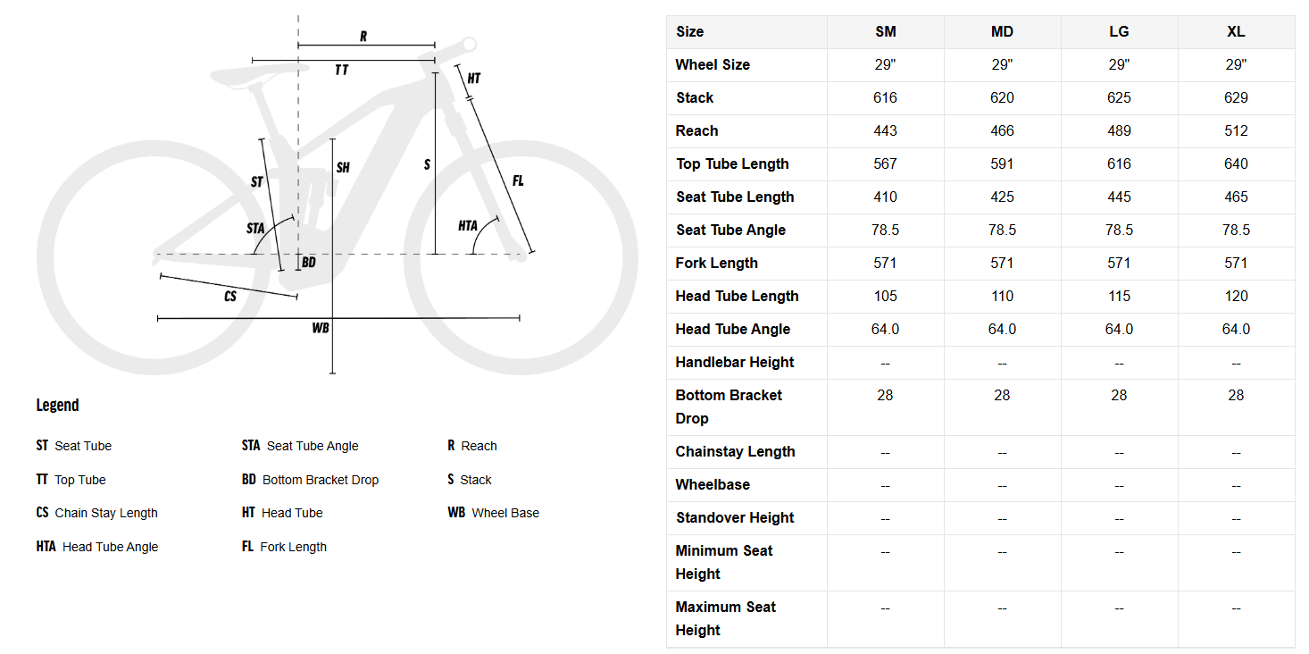Select the XL size column header
This screenshot has width=1309, height=654.
[1236, 32]
